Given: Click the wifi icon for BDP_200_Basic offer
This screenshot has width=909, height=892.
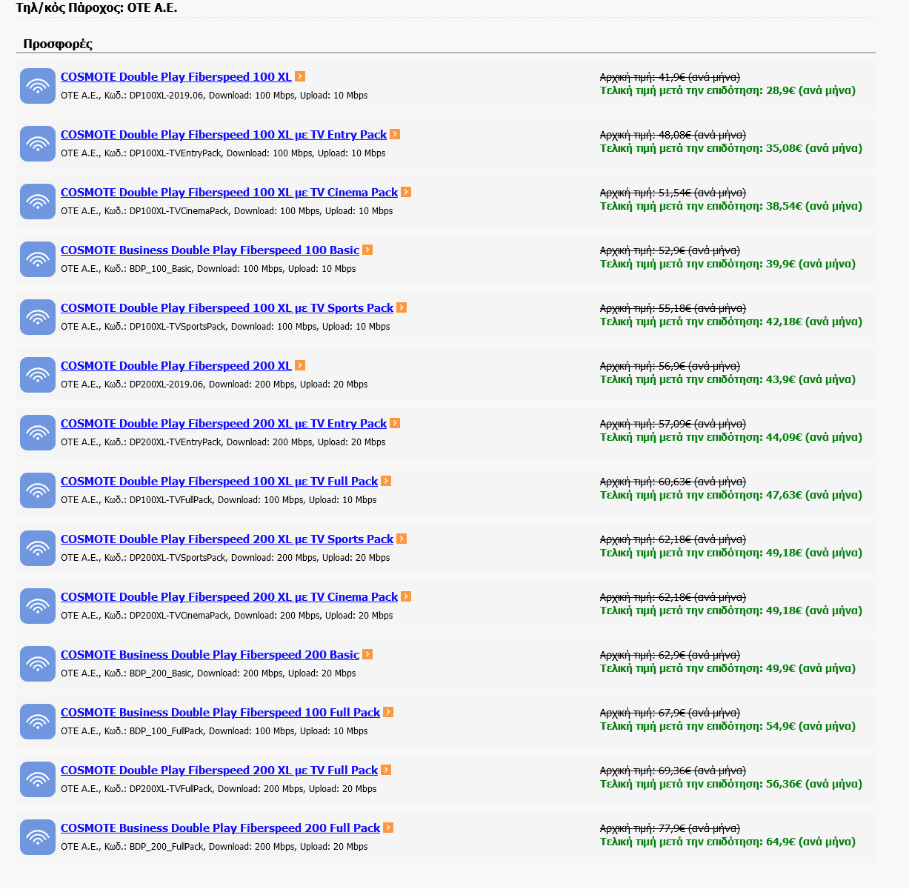Looking at the screenshot, I should click(38, 664).
